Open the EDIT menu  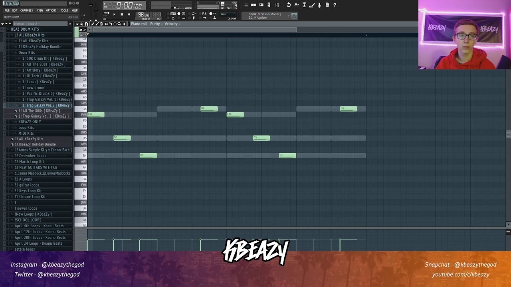[x=15, y=10]
